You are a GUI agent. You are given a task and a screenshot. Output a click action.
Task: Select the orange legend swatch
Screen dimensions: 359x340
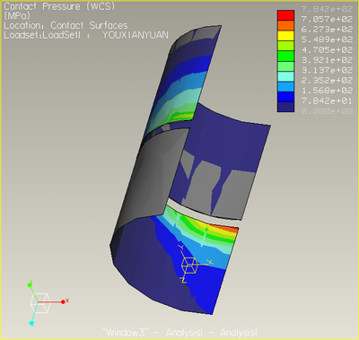coord(285,25)
